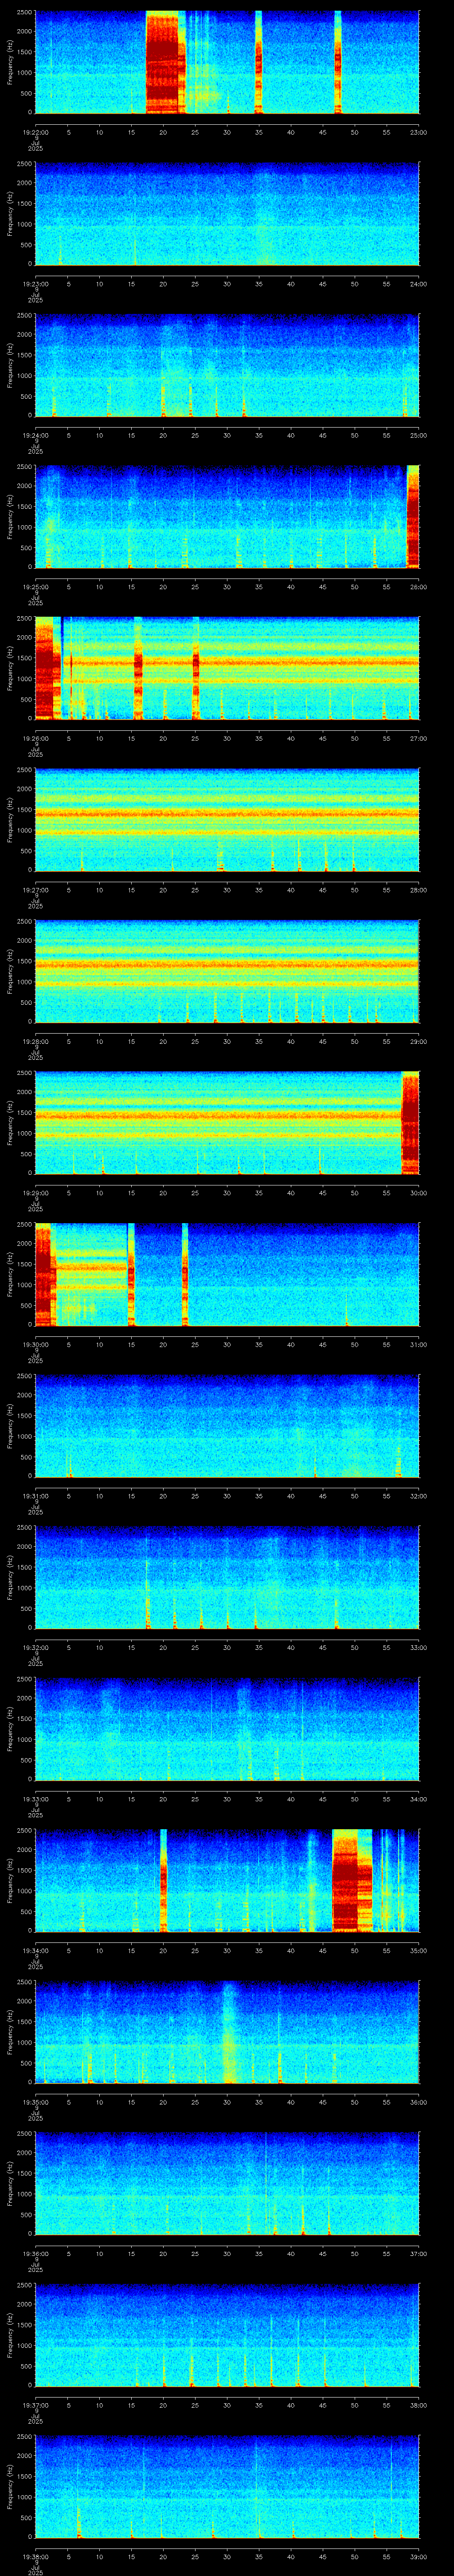This screenshot has height=2576, width=454.
Task: Choose the "19:37:00" start time label
Action: tap(35, 2405)
